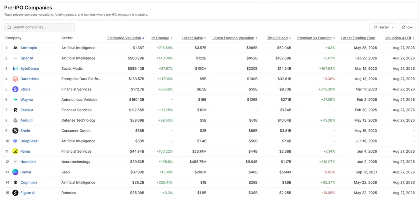Image resolution: width=419 pixels, height=200 pixels.
Task: Focus the Search companies input field
Action: pos(39,27)
